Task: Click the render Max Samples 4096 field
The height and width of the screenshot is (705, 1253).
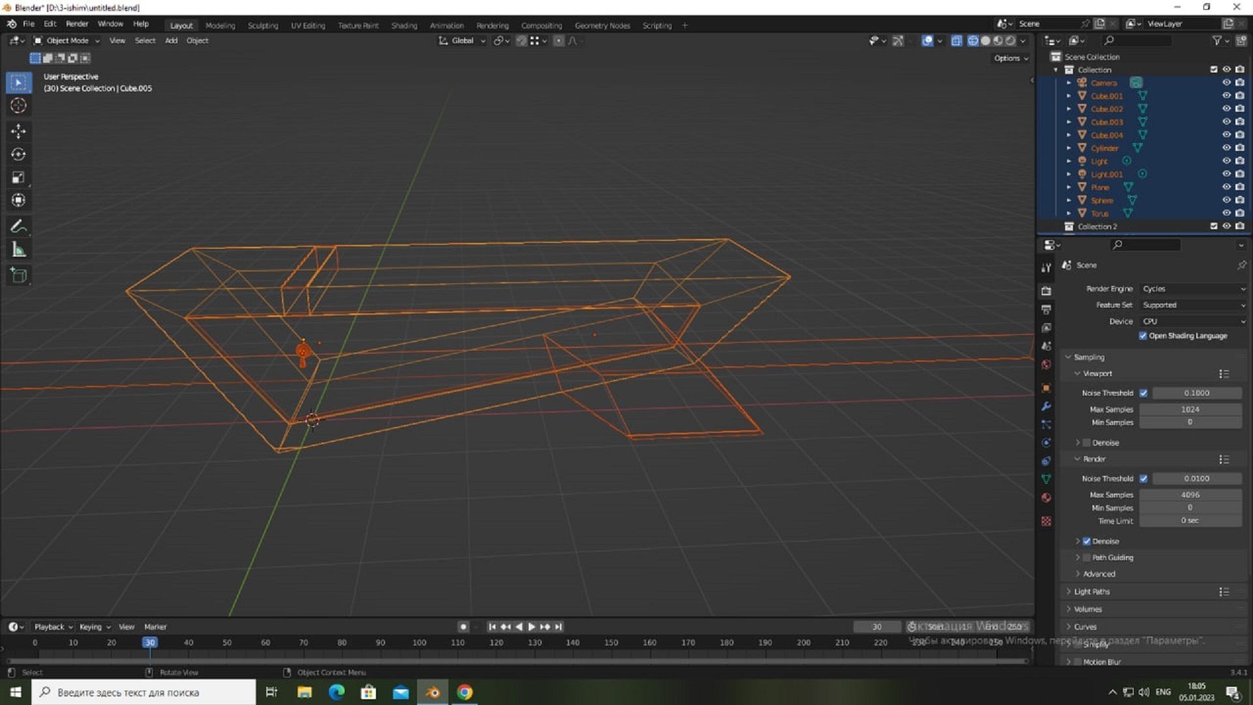Action: point(1190,495)
